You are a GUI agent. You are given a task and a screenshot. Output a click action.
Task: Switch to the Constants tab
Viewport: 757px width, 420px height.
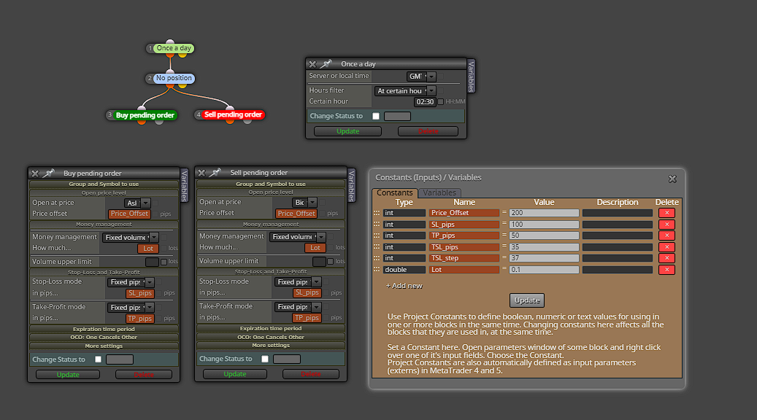pyautogui.click(x=394, y=192)
